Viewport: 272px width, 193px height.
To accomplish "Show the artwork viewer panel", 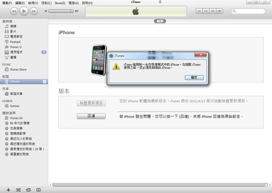I will [39, 190].
